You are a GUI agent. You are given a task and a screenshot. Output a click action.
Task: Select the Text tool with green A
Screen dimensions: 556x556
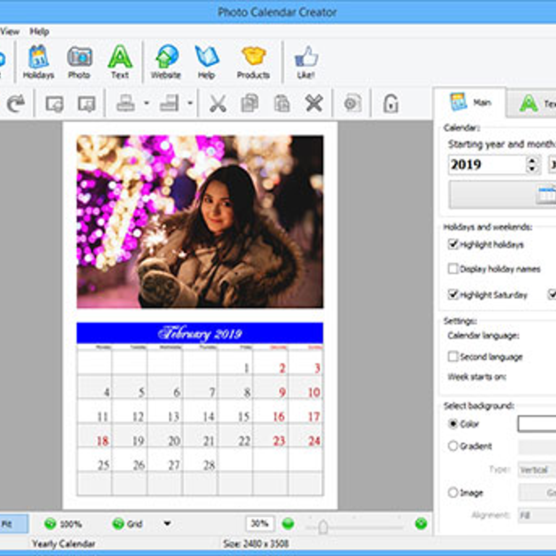click(120, 62)
